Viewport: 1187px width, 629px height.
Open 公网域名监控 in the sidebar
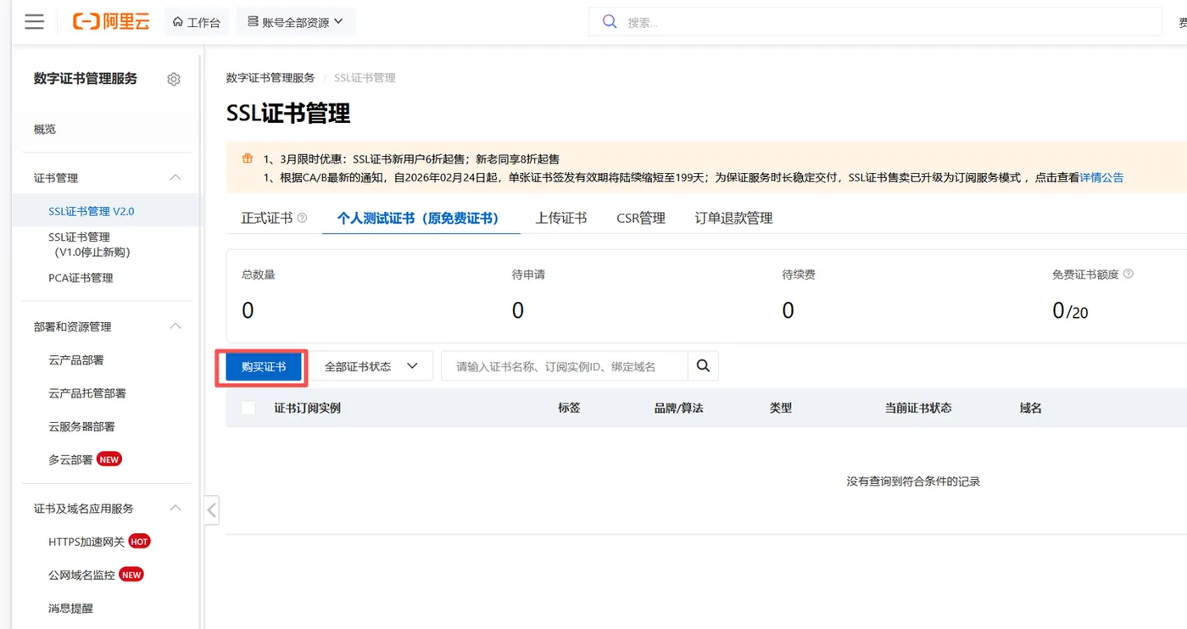[x=81, y=575]
